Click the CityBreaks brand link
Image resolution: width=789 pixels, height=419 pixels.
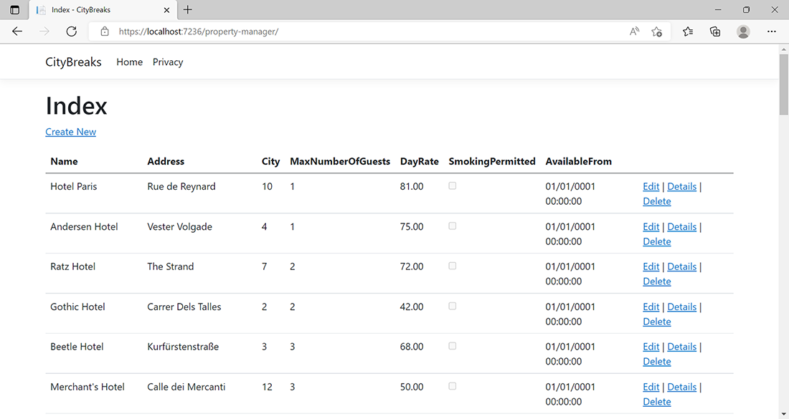(x=73, y=62)
